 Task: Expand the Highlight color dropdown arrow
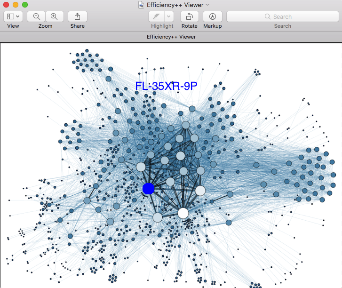(169, 16)
